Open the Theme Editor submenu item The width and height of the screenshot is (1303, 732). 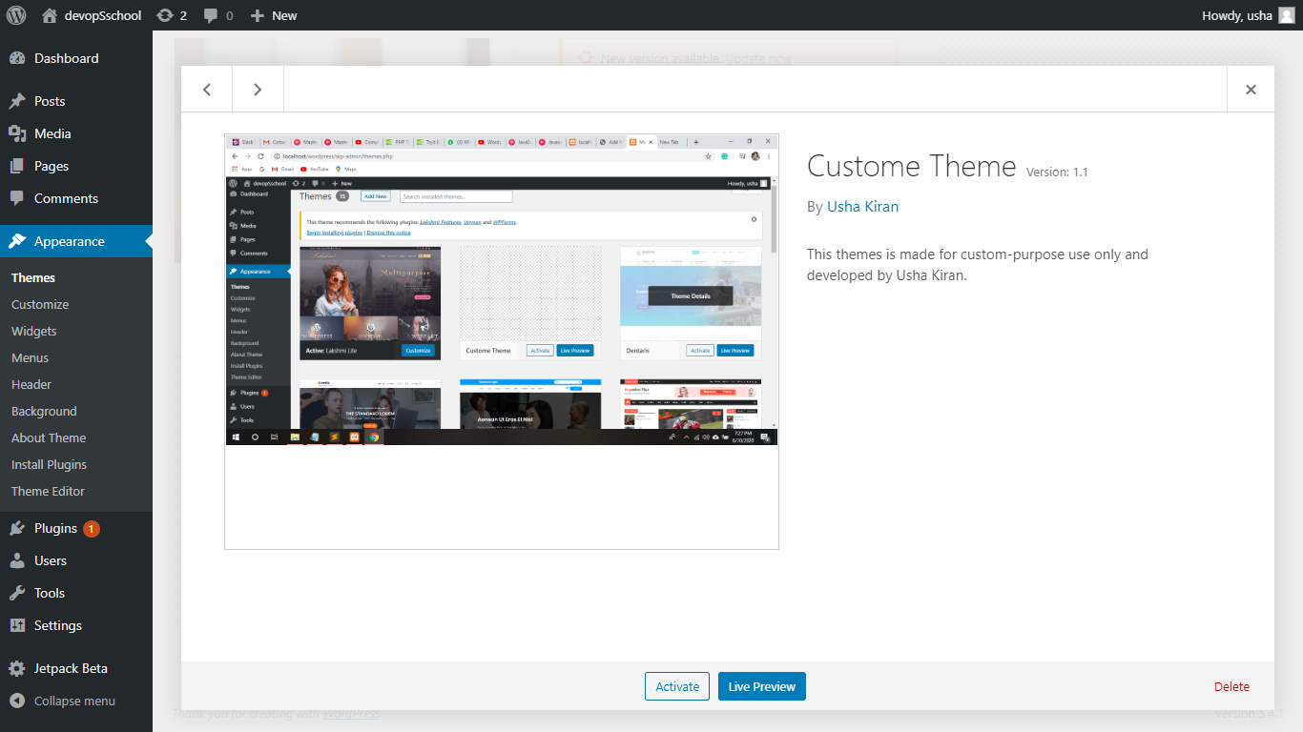(48, 491)
